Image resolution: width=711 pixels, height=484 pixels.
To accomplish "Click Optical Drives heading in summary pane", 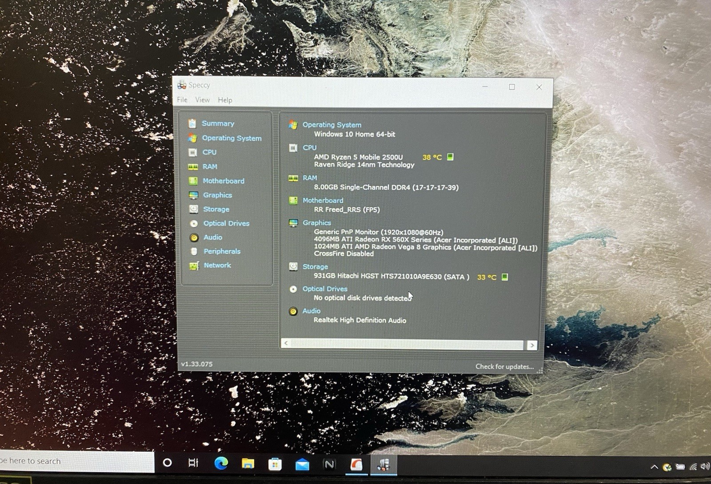I will (x=325, y=289).
